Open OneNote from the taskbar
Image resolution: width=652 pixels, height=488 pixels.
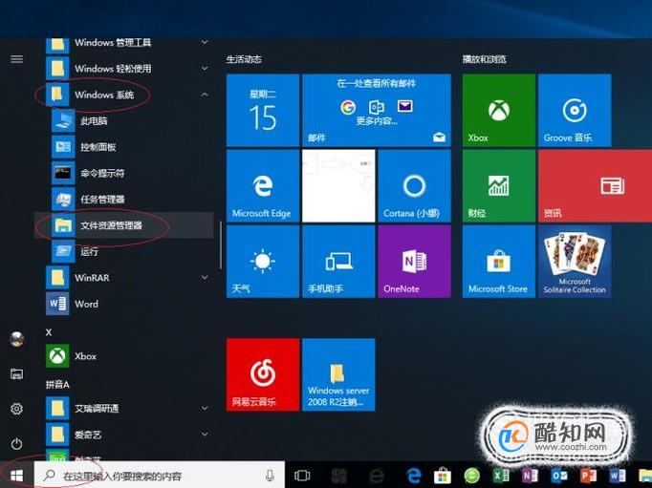click(x=530, y=476)
